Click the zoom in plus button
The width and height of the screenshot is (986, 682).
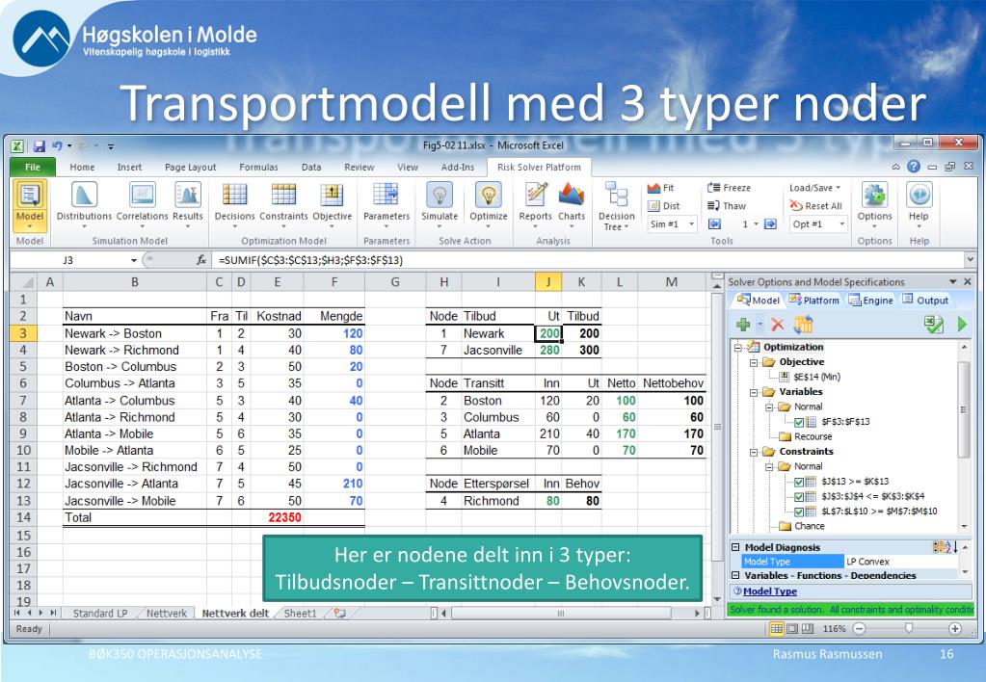coord(954,629)
